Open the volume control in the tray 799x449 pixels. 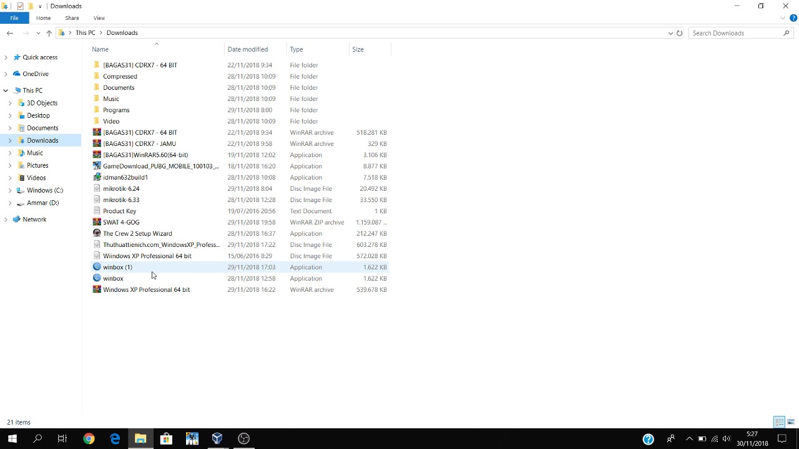pos(727,439)
